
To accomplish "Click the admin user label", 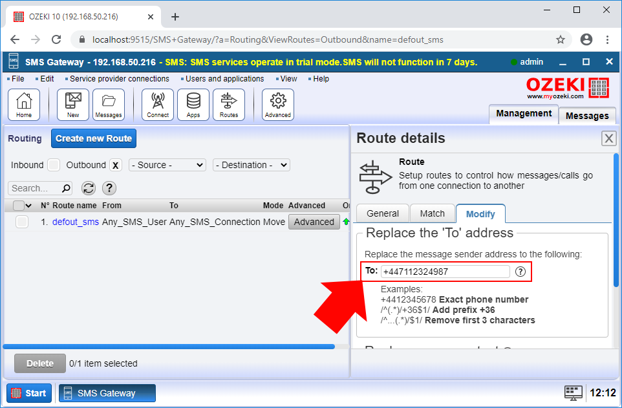I will click(531, 62).
